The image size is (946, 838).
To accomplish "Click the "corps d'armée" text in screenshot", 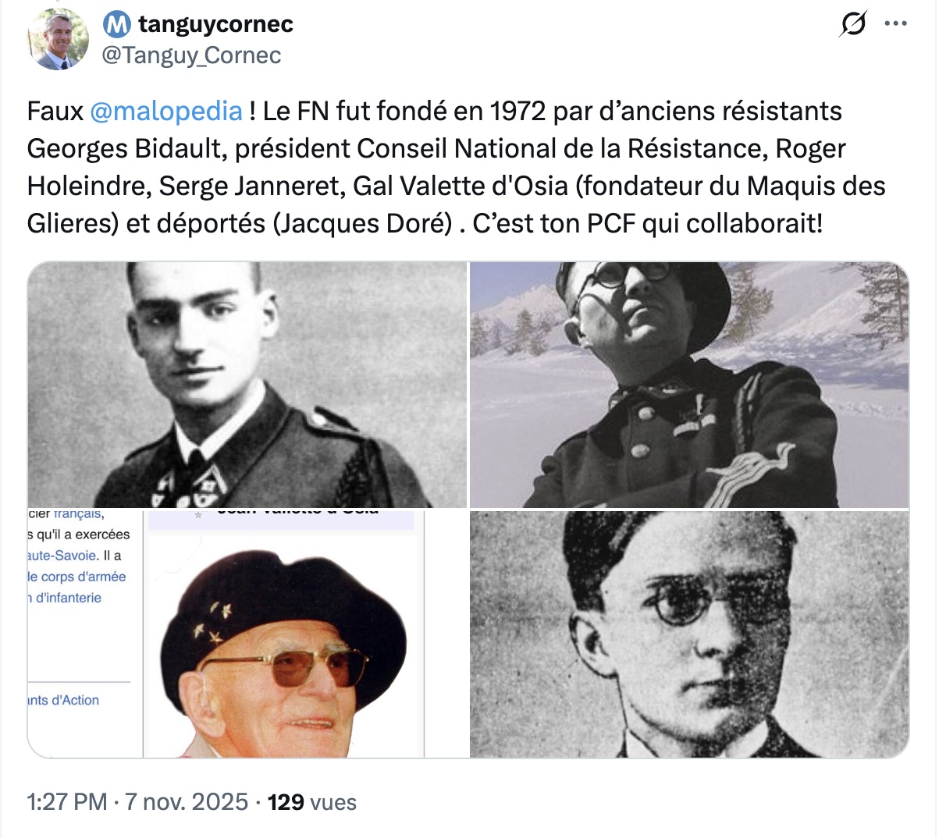I will tap(83, 577).
